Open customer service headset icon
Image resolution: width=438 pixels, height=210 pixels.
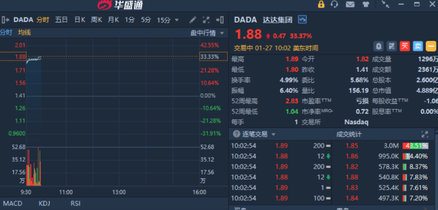click(335, 4)
